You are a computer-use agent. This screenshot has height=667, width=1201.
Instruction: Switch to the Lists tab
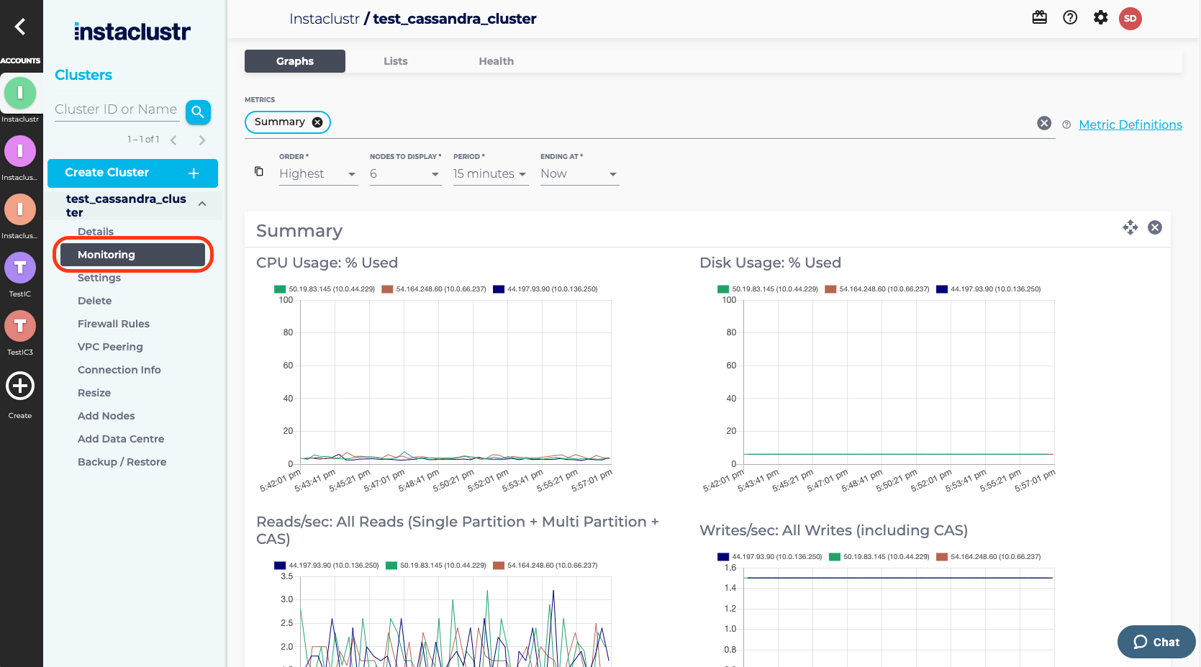click(395, 61)
